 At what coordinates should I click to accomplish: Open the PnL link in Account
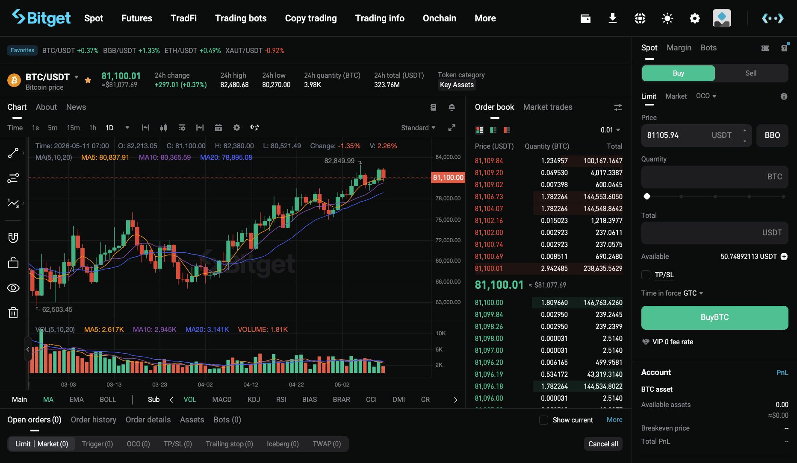[x=782, y=372]
